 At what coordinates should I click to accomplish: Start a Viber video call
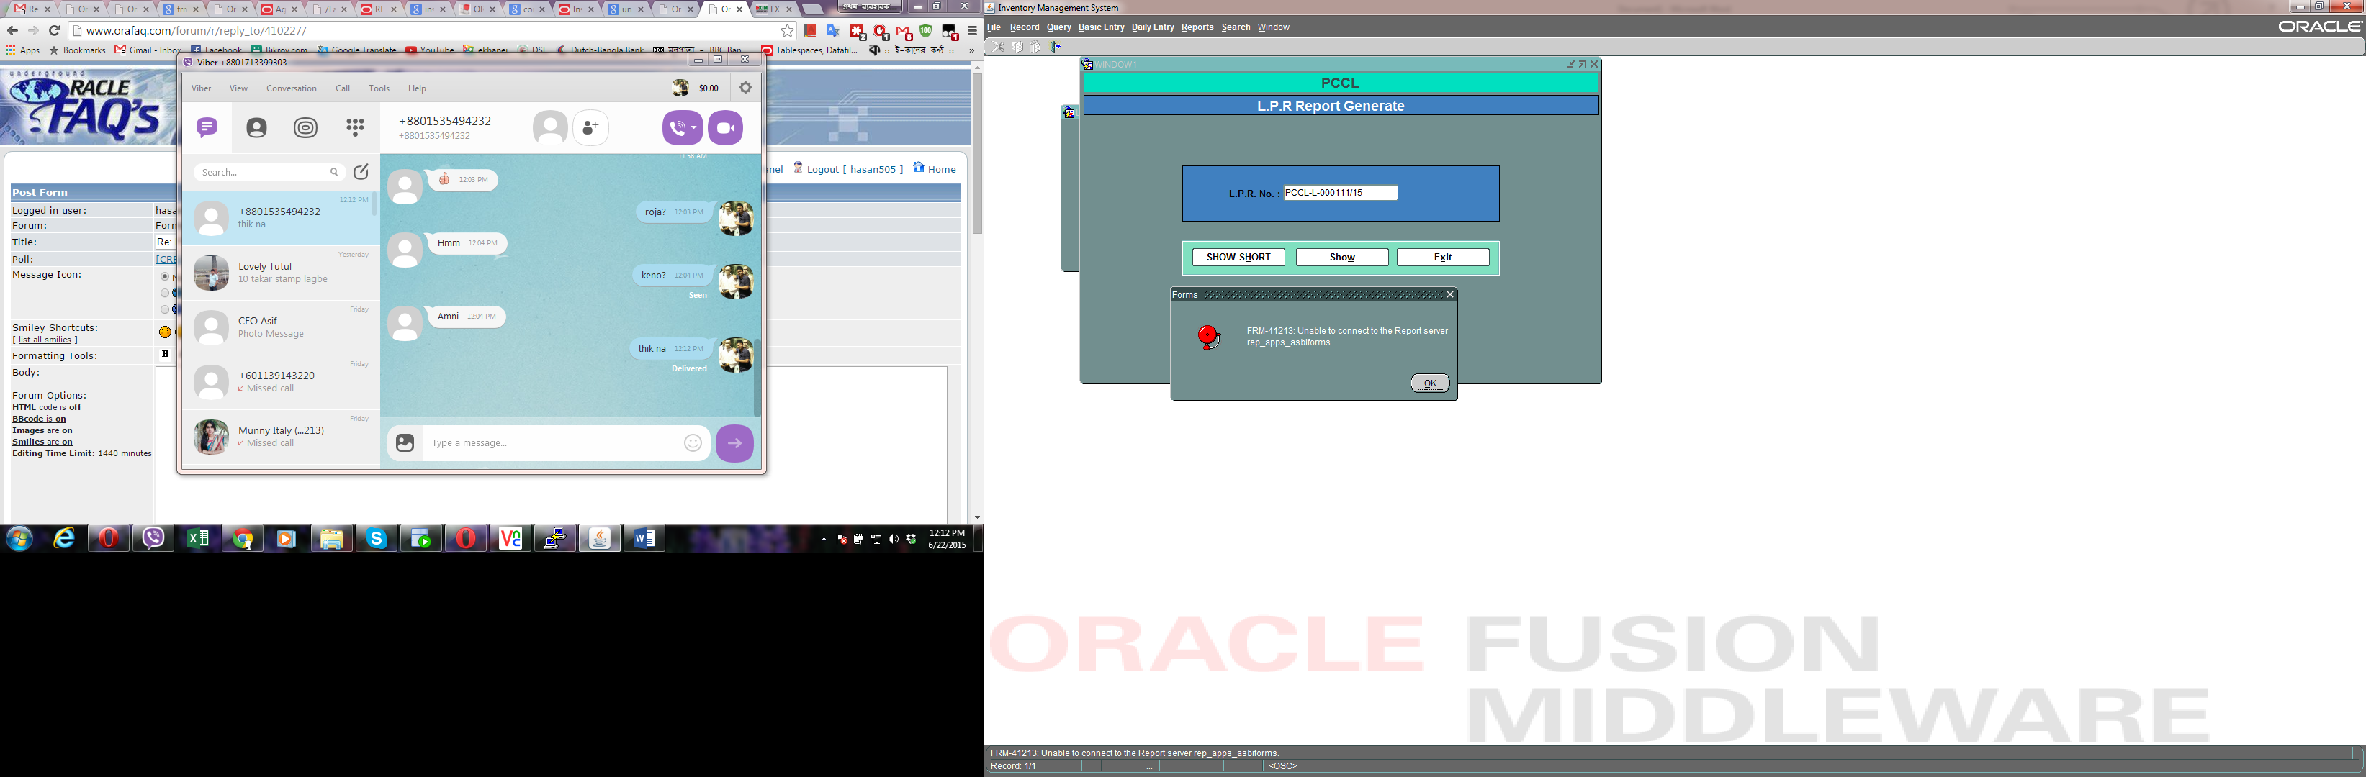pos(726,127)
